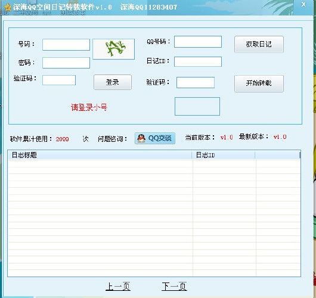Click the 最新版本 value v1.0
Screen dimensions: 316x298
coord(280,137)
